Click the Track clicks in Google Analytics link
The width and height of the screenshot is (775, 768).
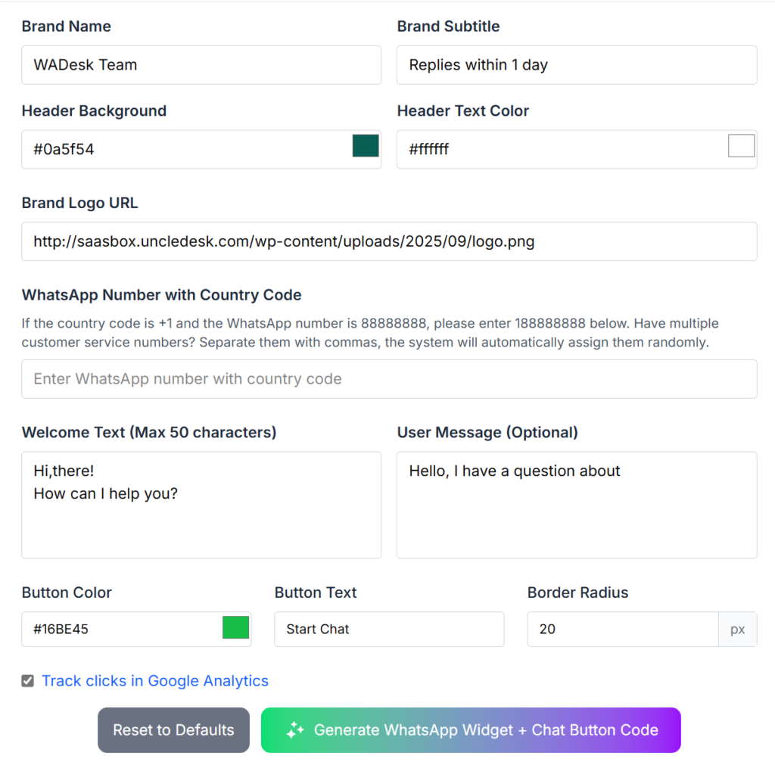coord(155,681)
